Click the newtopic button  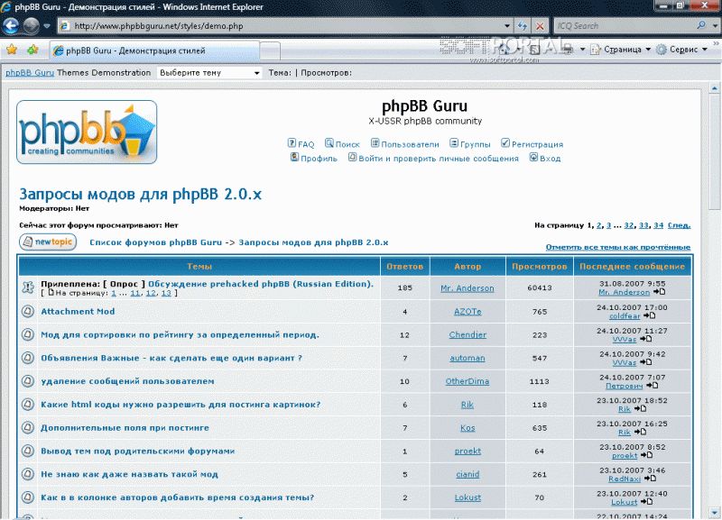tap(48, 242)
